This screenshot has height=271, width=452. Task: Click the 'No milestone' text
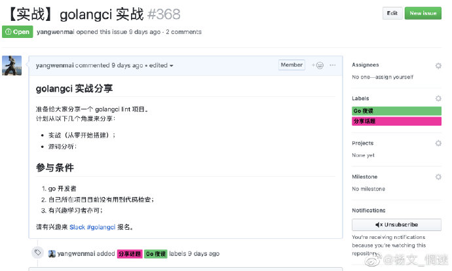[368, 189]
